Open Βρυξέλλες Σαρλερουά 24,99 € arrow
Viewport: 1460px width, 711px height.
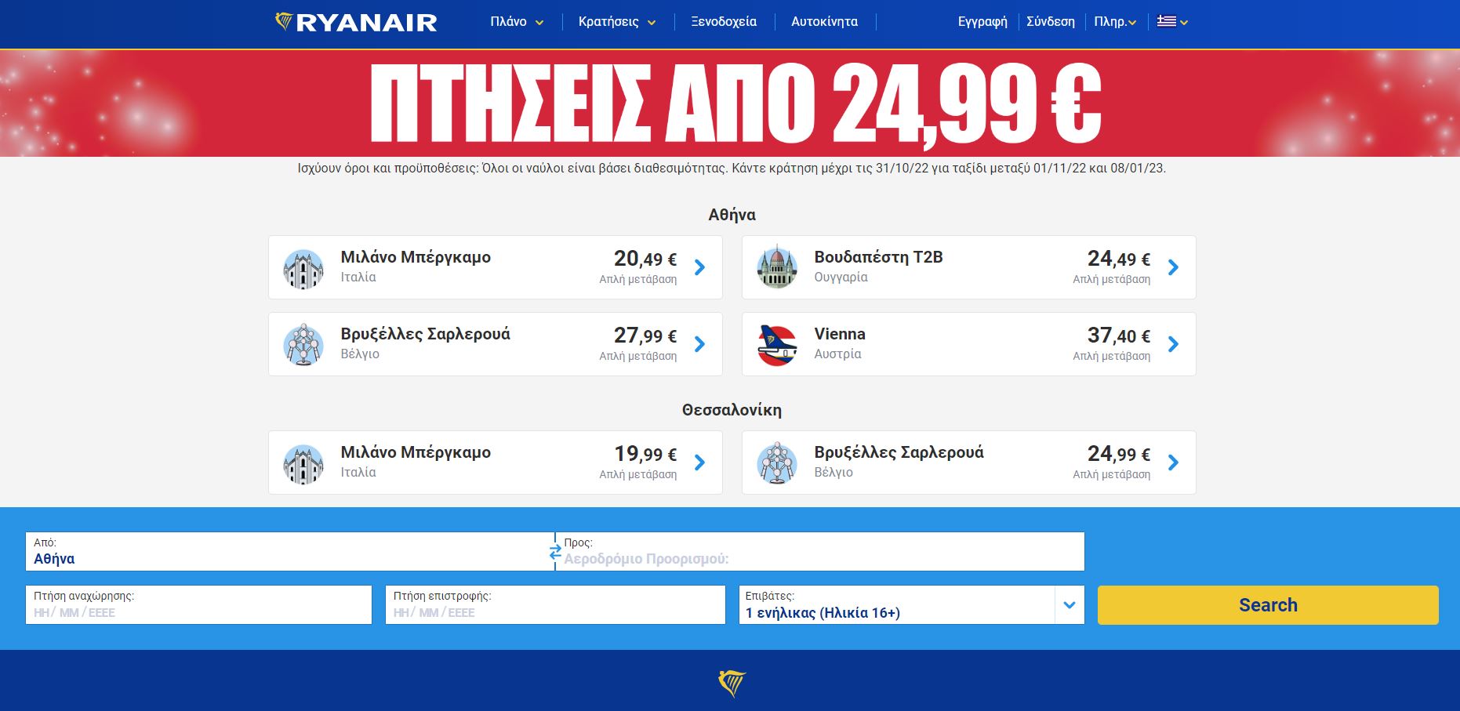tap(1173, 463)
